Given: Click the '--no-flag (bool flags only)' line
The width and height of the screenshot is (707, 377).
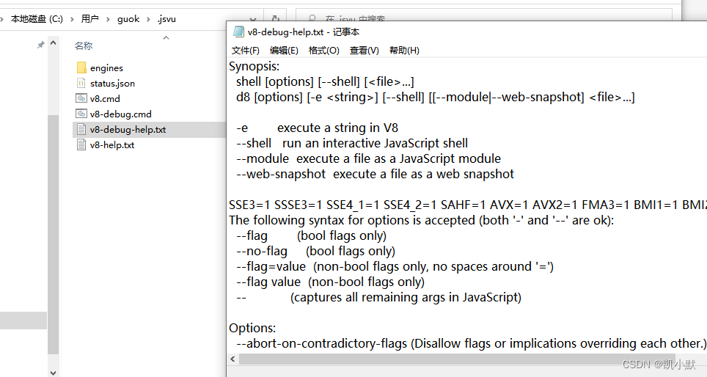Looking at the screenshot, I should coord(315,251).
